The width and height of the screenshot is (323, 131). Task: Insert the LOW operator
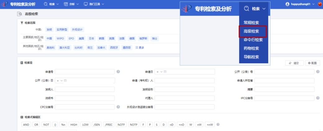pos(85,124)
